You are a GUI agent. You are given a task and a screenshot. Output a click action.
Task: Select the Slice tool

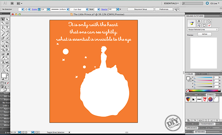coord(7,66)
